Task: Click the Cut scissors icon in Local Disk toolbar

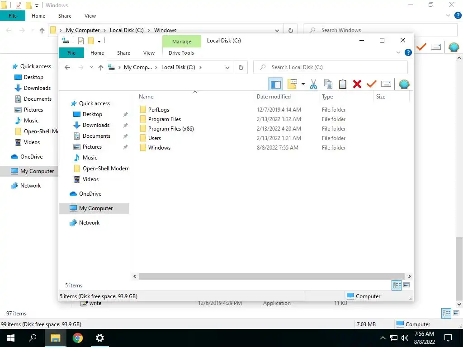Action: pos(313,84)
